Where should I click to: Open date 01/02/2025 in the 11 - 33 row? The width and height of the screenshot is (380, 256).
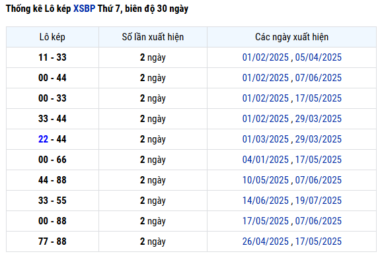click(266, 57)
